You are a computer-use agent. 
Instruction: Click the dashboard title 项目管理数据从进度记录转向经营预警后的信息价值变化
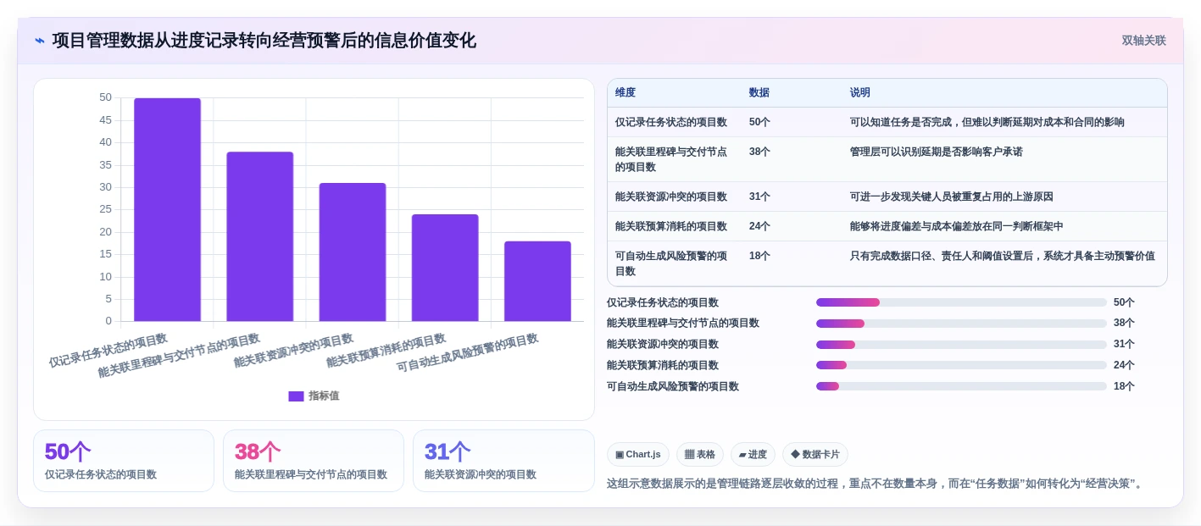[x=264, y=41]
